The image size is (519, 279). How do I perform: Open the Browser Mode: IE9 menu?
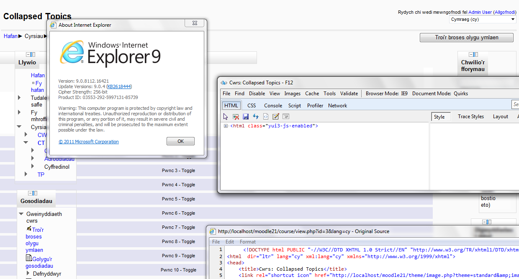pyautogui.click(x=386, y=94)
